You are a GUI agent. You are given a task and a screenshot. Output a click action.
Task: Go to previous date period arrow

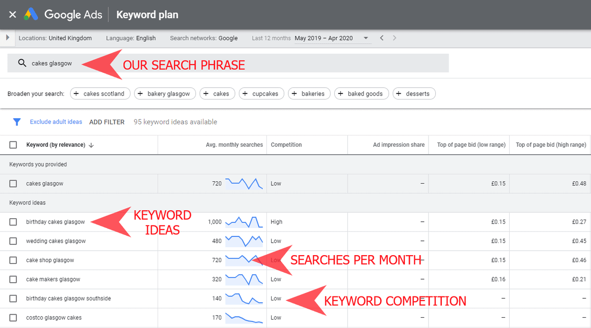coord(382,38)
